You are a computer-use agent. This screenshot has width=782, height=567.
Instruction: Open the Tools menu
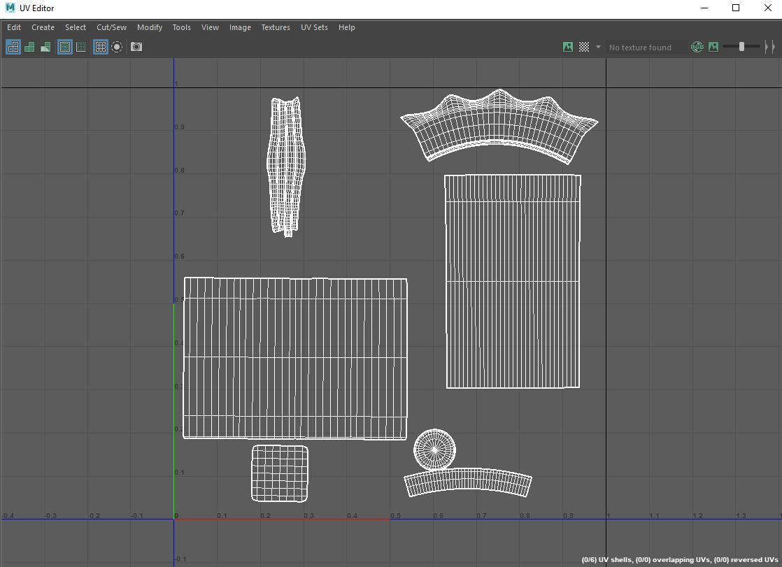pyautogui.click(x=182, y=27)
